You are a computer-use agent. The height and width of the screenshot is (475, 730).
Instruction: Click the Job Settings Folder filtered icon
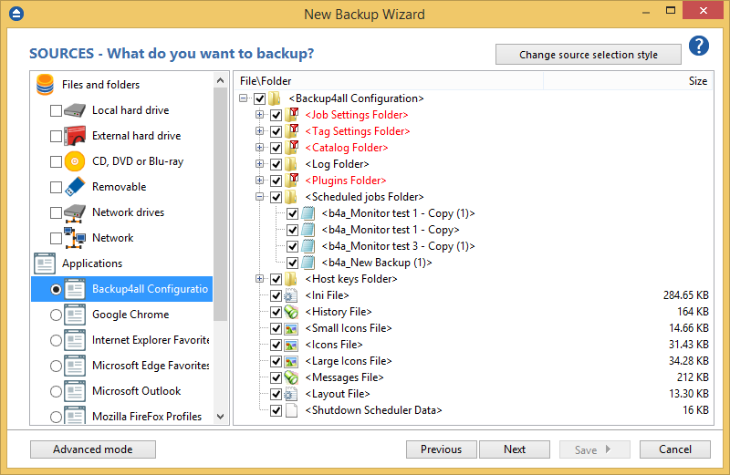291,115
